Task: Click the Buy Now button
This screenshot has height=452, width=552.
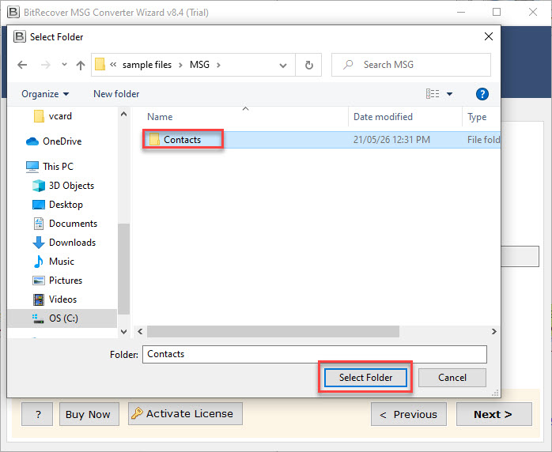Action: tap(89, 414)
